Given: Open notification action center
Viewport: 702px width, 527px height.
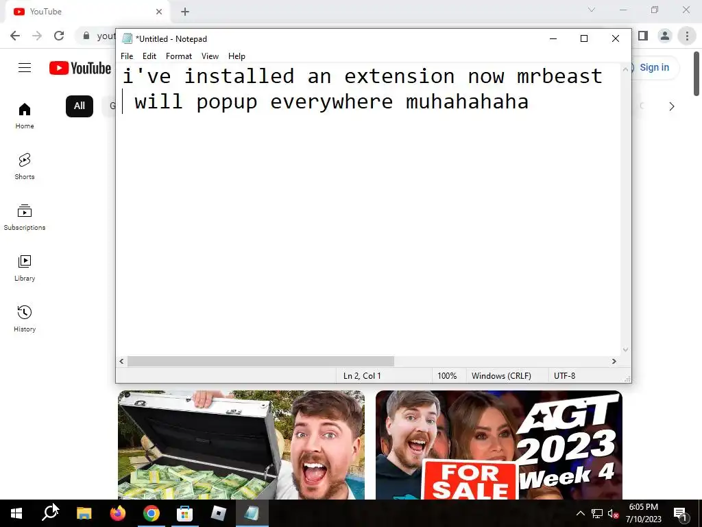Looking at the screenshot, I should 681,513.
